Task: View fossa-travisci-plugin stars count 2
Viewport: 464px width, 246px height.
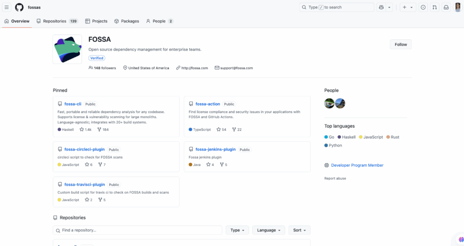Action: click(88, 200)
